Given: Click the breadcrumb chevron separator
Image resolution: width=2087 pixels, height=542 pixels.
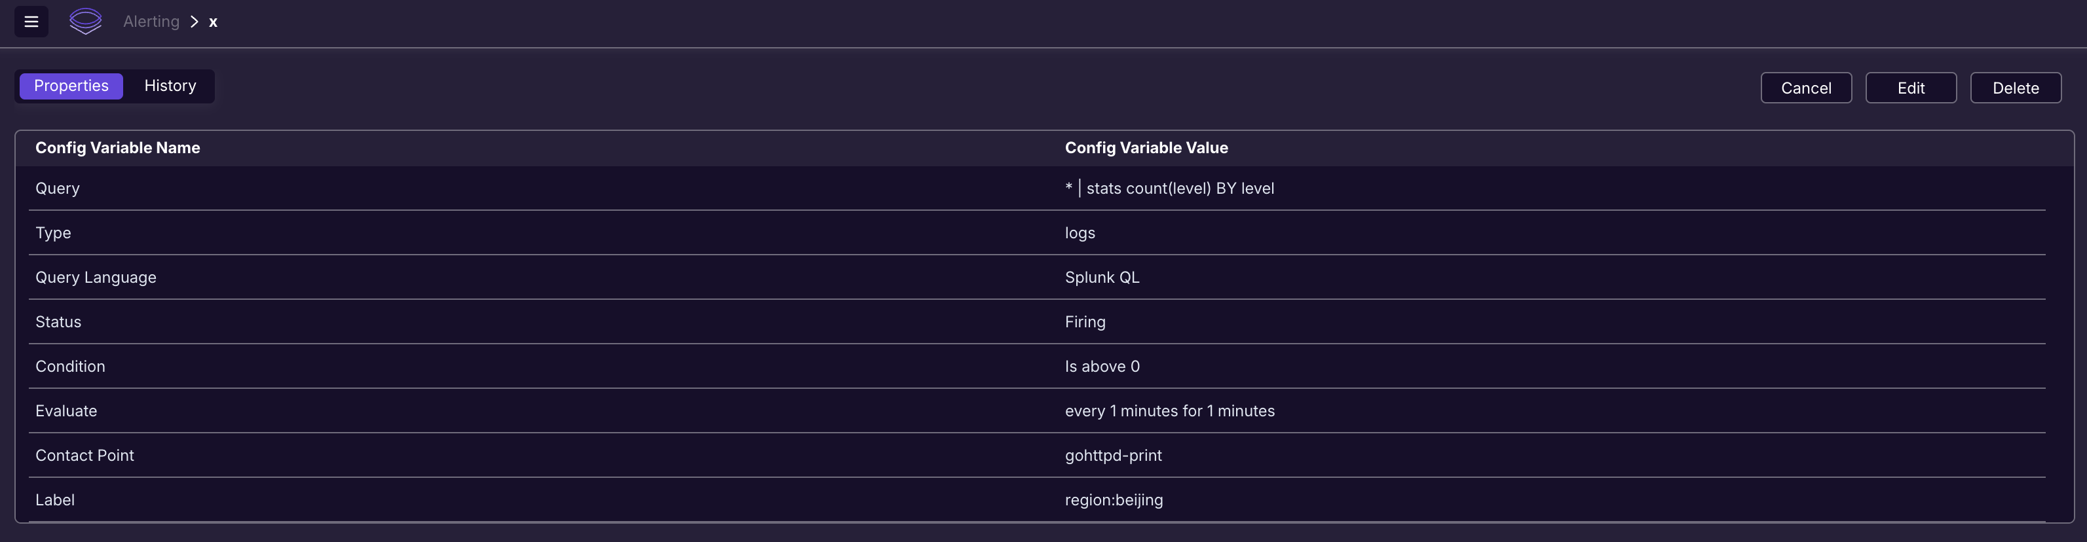Looking at the screenshot, I should pos(195,22).
